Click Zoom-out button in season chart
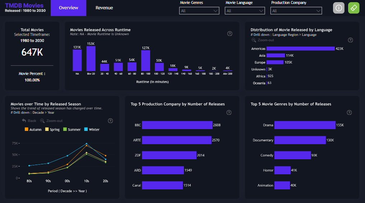This screenshot has height=203, width=365. point(51,121)
